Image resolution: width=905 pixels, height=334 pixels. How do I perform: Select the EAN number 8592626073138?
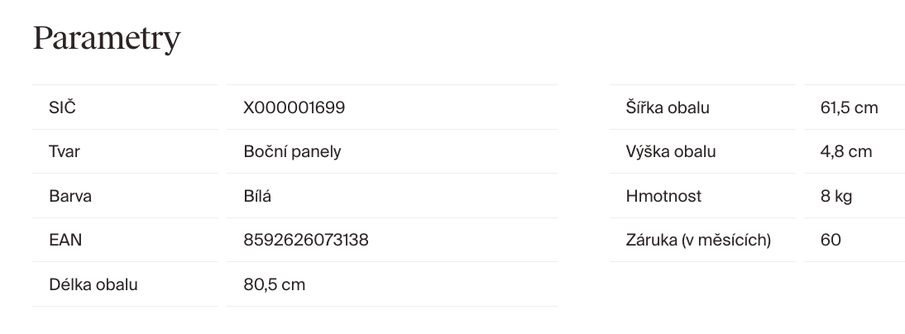point(306,241)
